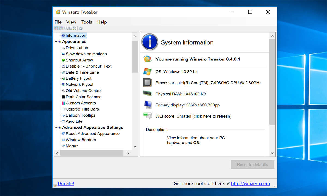
Task: Click the tree's scroll-up arrow
Action: (x=135, y=36)
